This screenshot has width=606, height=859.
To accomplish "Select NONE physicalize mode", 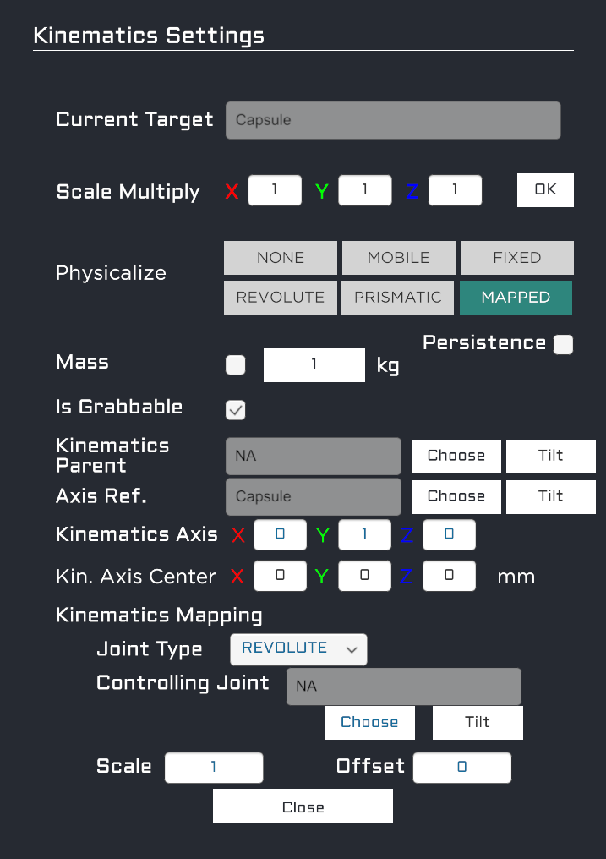I will [x=281, y=258].
